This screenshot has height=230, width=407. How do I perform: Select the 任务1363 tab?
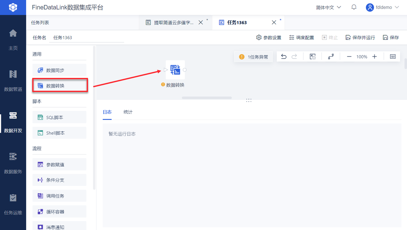coord(237,23)
